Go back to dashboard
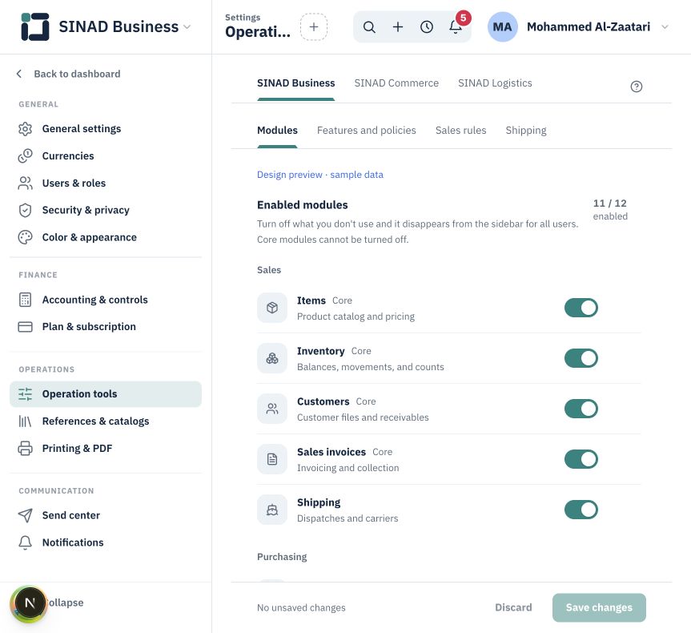691x633 pixels. tap(68, 74)
